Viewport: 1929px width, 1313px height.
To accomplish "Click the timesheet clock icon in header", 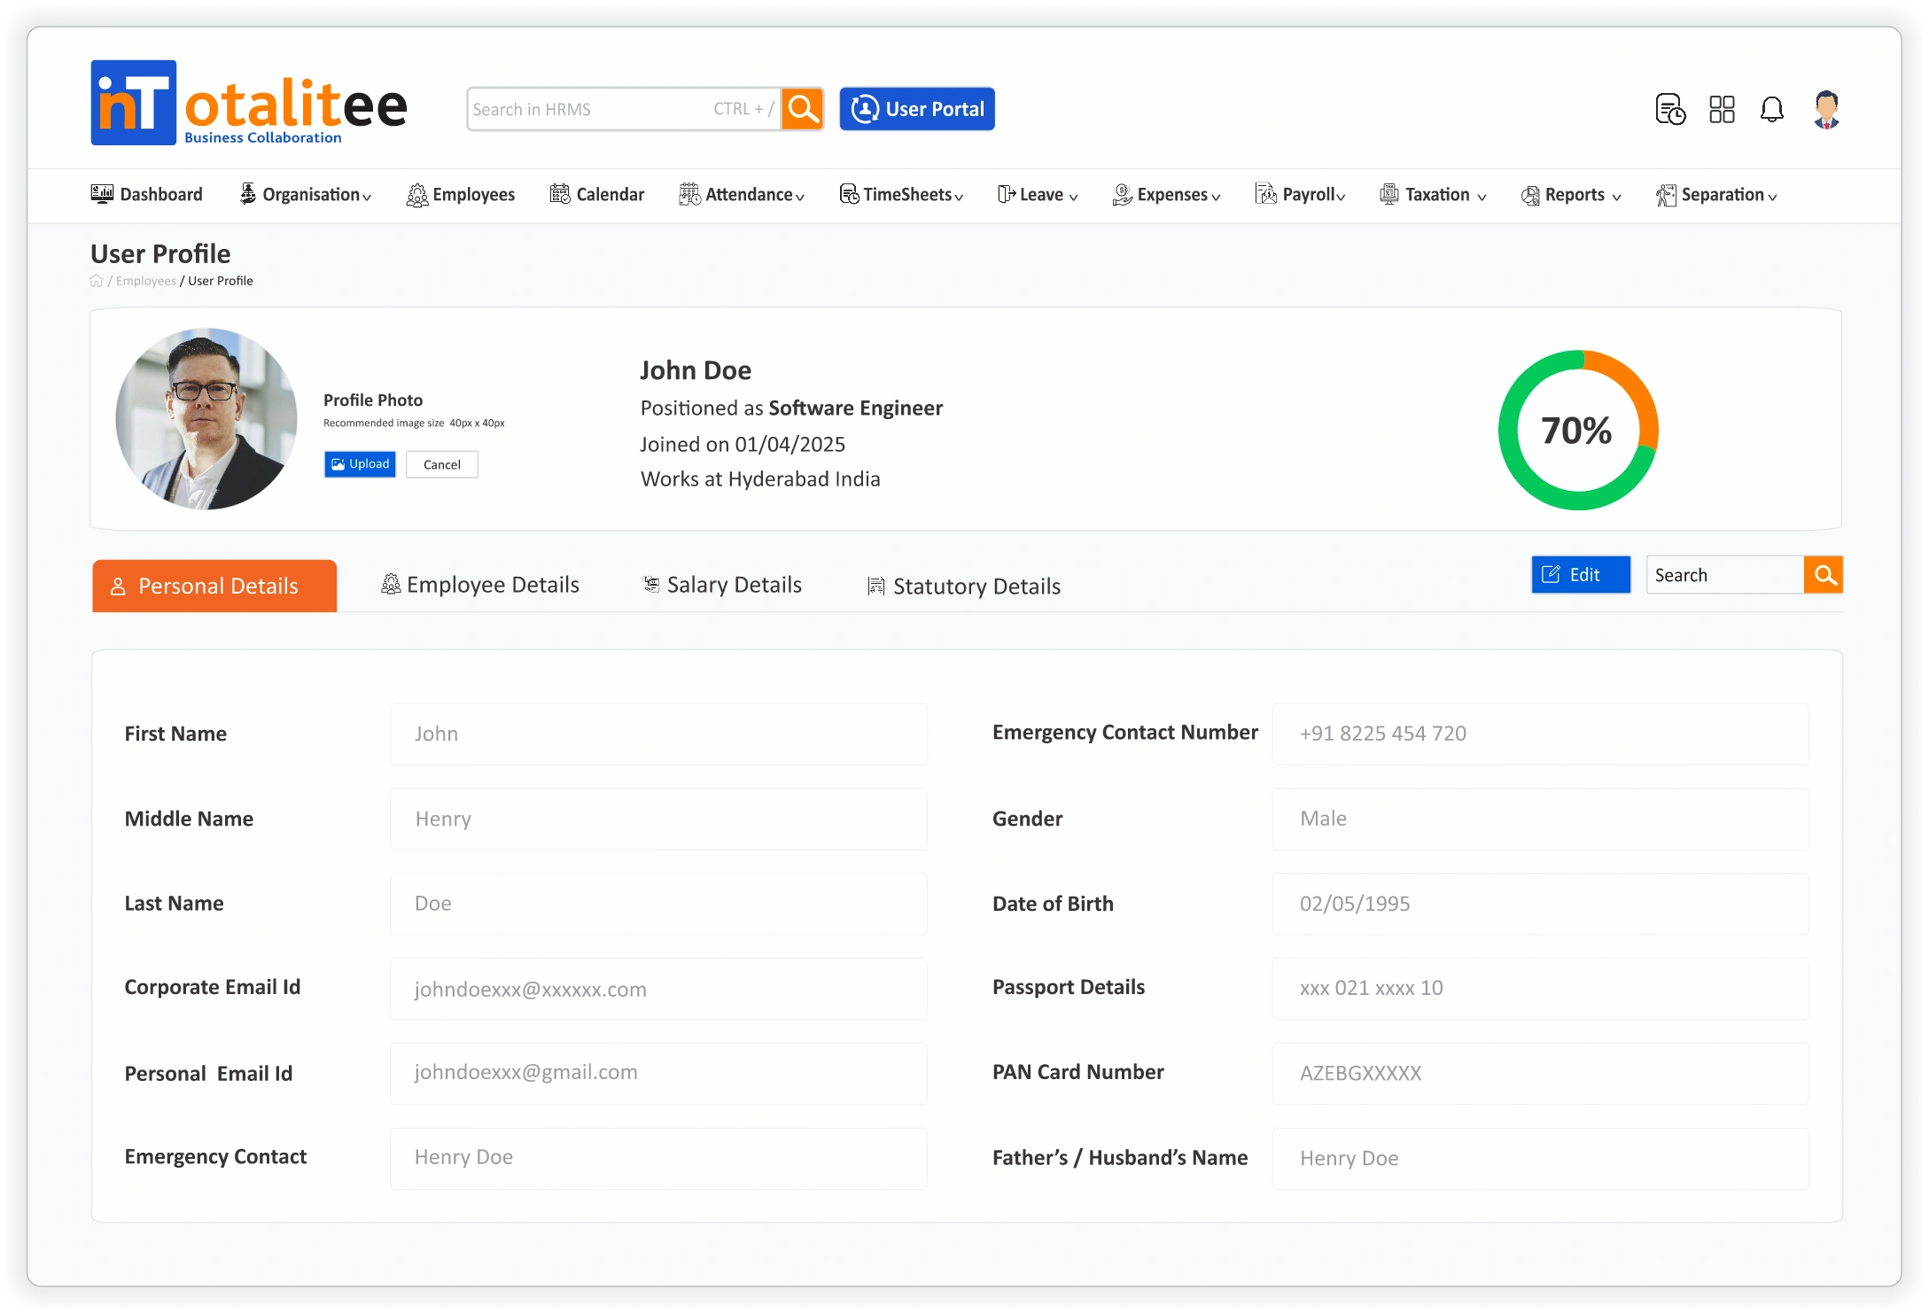I will coord(1669,109).
